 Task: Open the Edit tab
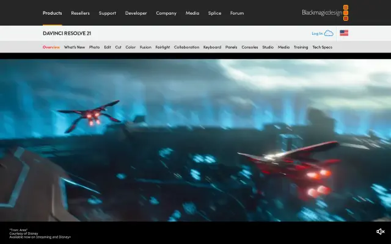[108, 47]
